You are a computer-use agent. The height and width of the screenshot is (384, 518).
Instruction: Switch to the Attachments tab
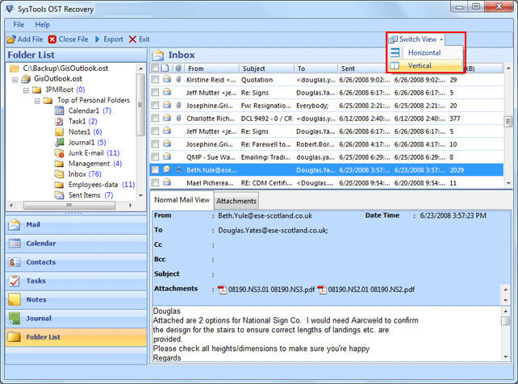[236, 201]
